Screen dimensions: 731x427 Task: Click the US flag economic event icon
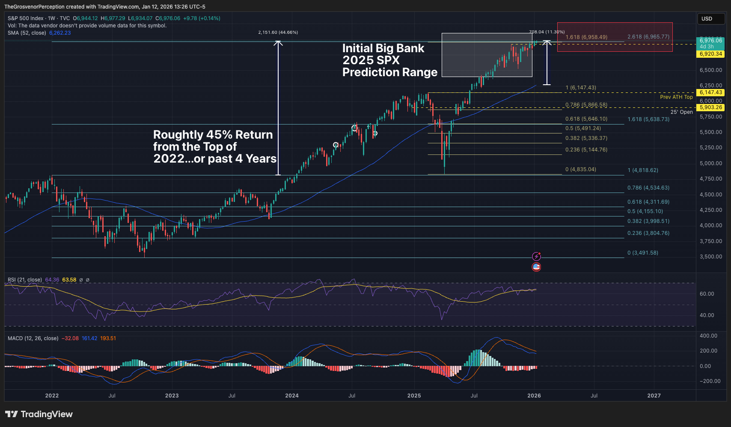pos(536,267)
